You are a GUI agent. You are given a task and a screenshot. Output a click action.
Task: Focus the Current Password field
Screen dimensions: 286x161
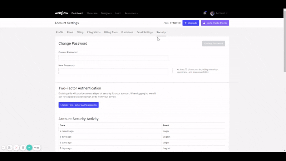click(113, 58)
